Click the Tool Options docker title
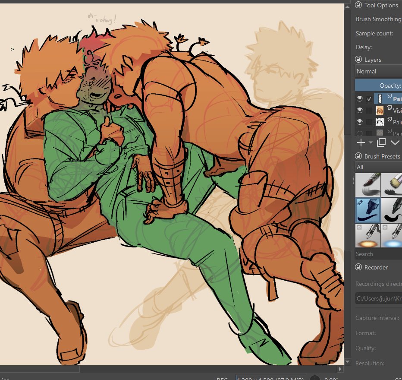Image resolution: width=402 pixels, height=380 pixels. point(381,5)
